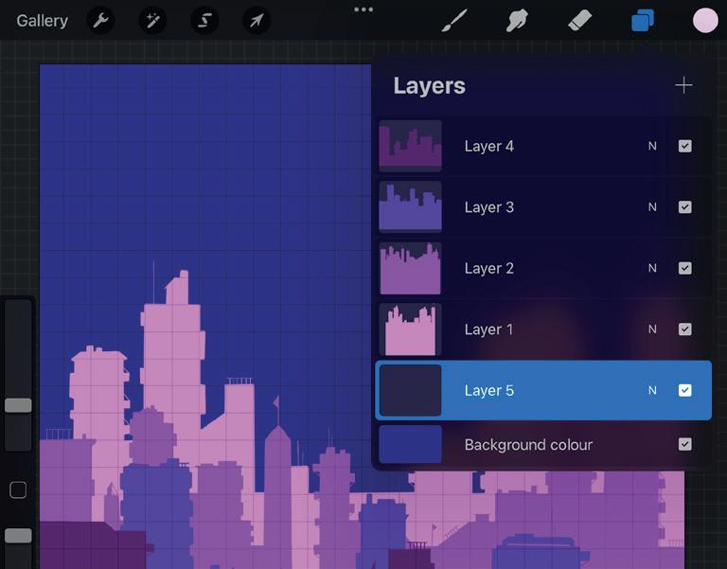Screen dimensions: 727x569
Task: Open blend mode N for Layer 3
Action: click(x=652, y=206)
